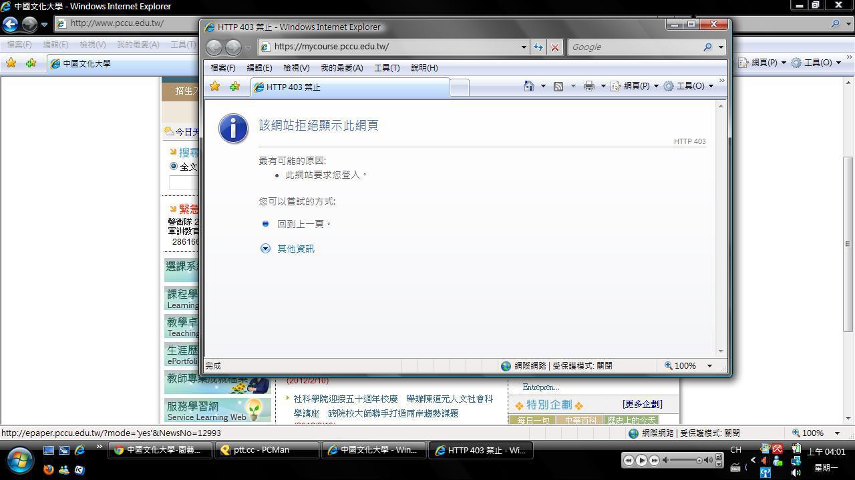Click the volume speaker icon in the system tray
The image size is (855, 480).
[796, 472]
